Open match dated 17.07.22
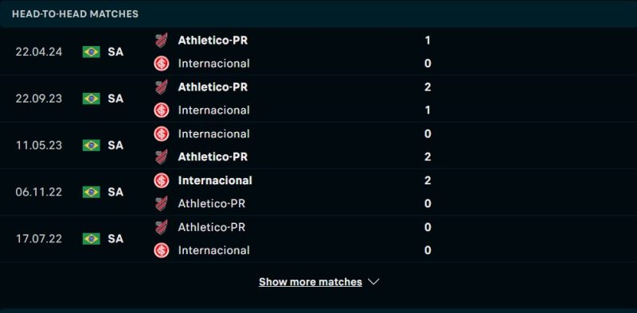This screenshot has width=637, height=313. tap(39, 238)
